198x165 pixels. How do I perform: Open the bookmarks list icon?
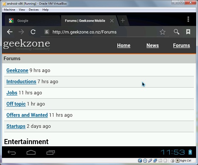(x=188, y=32)
